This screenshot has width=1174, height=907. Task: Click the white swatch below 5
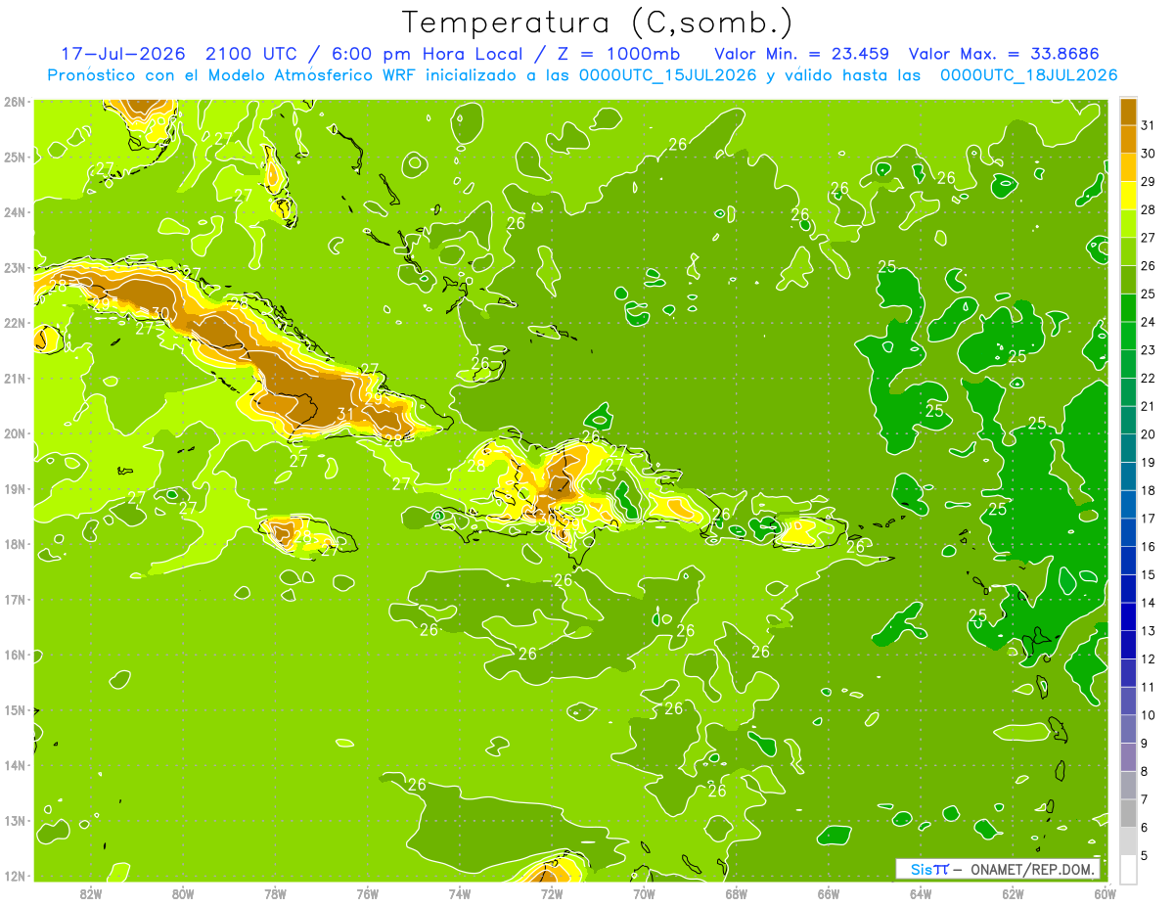[1128, 870]
